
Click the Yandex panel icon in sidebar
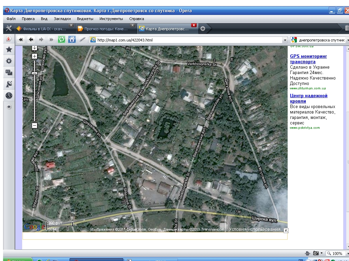(x=9, y=39)
